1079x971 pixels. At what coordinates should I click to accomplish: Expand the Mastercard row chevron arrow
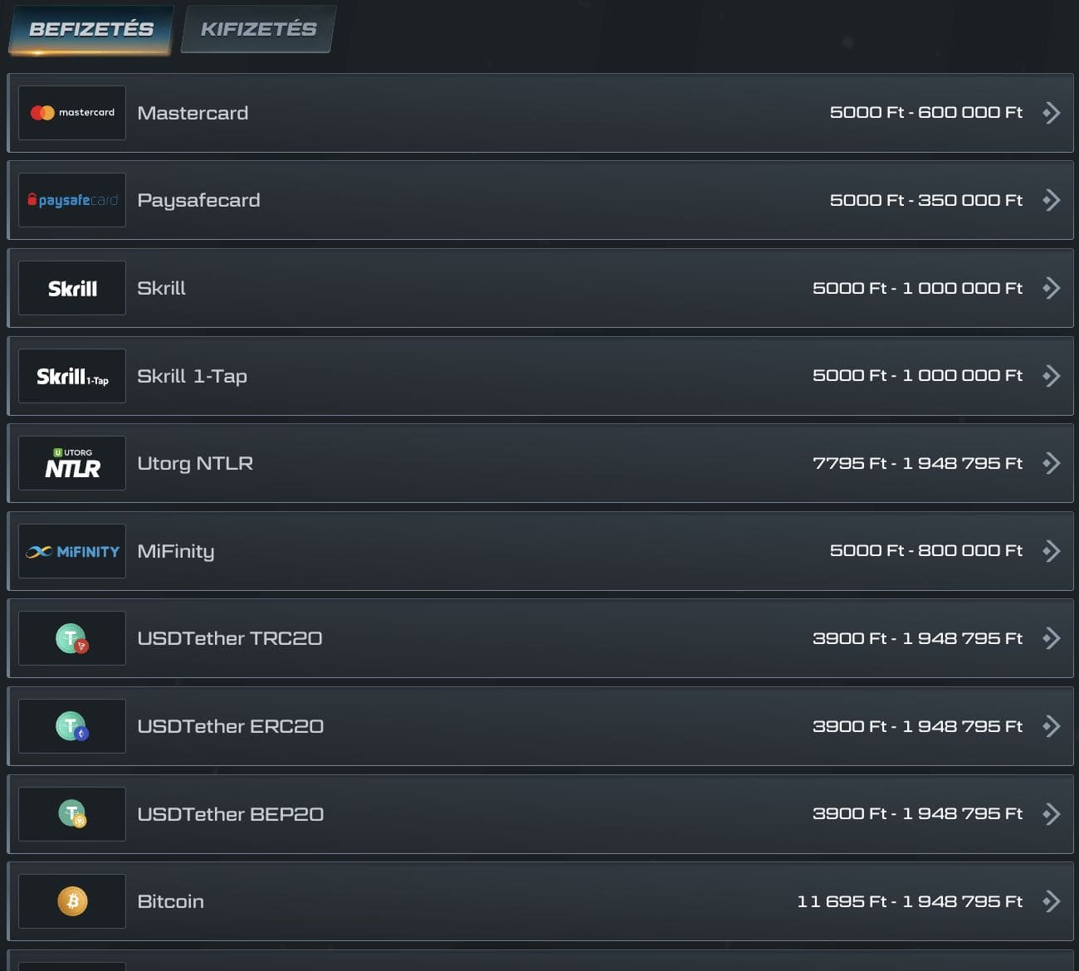click(1052, 113)
